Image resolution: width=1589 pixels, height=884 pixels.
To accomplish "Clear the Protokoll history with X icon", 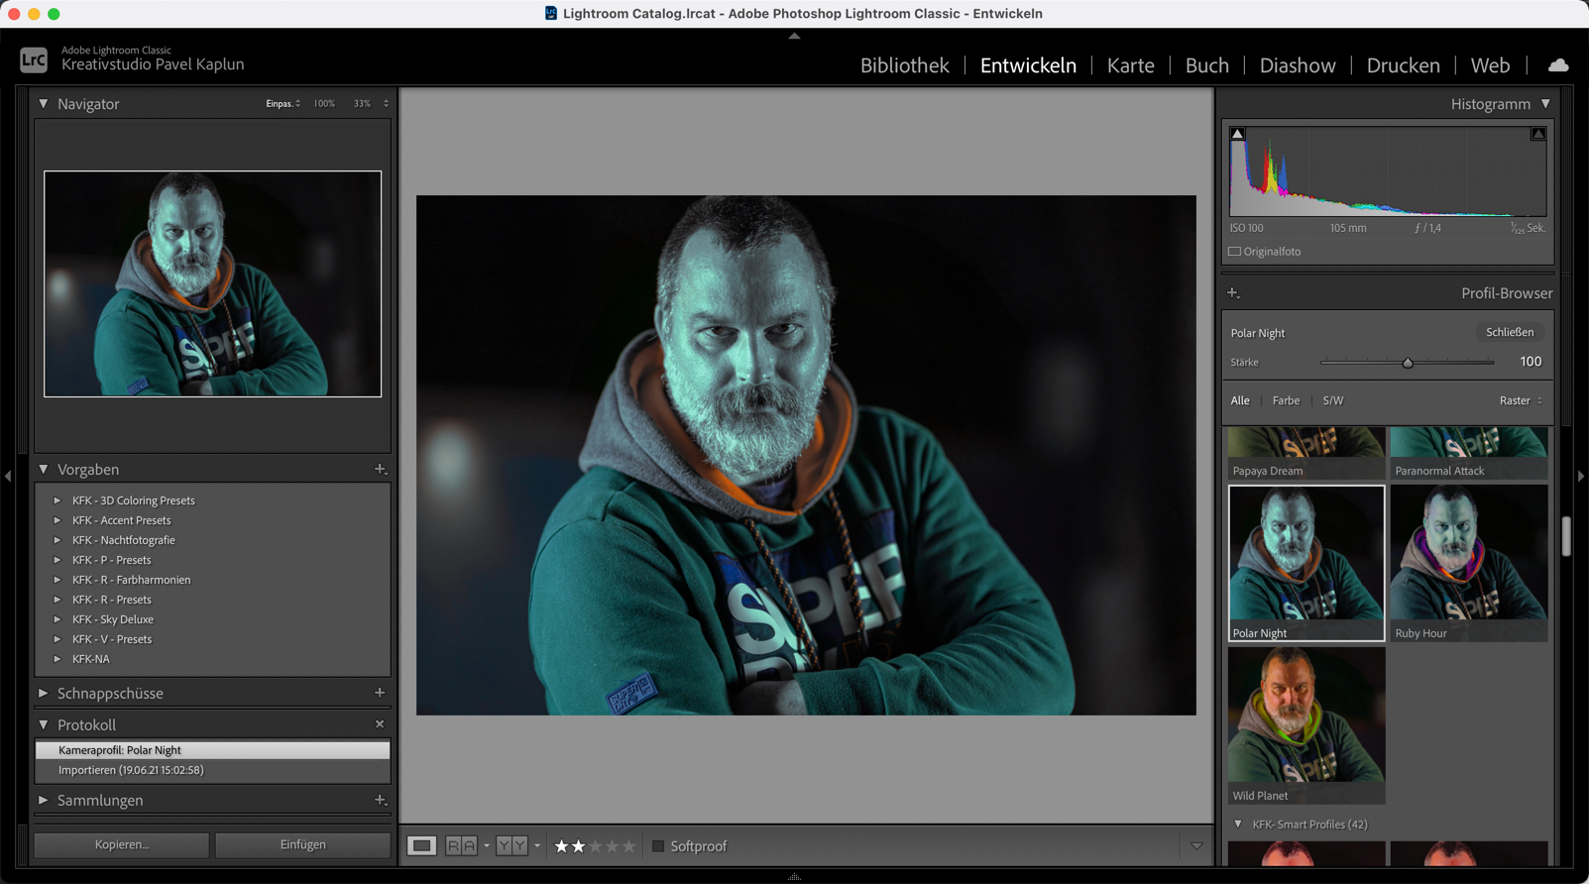I will pyautogui.click(x=380, y=724).
